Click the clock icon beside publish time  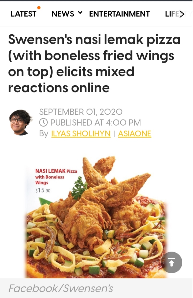click(43, 123)
